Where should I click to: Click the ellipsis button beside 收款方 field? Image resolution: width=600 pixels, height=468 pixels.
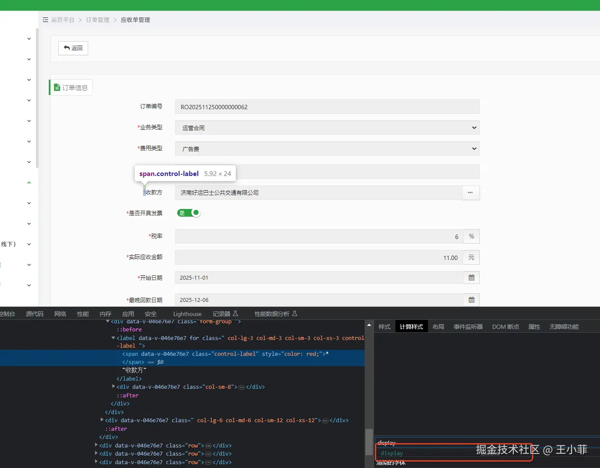(x=470, y=193)
